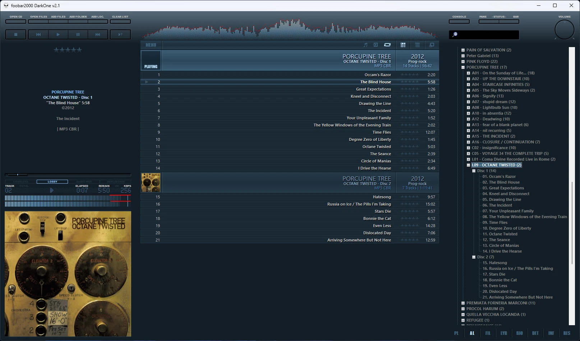Select the Time Flies playlist row
Viewport: 580px width, 341px height.
[x=290, y=132]
